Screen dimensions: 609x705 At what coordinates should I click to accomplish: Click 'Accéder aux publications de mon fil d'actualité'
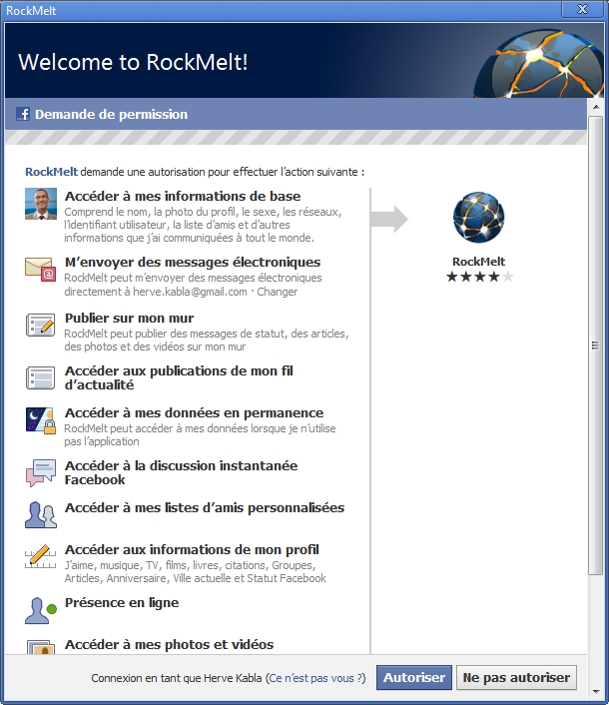coord(179,377)
